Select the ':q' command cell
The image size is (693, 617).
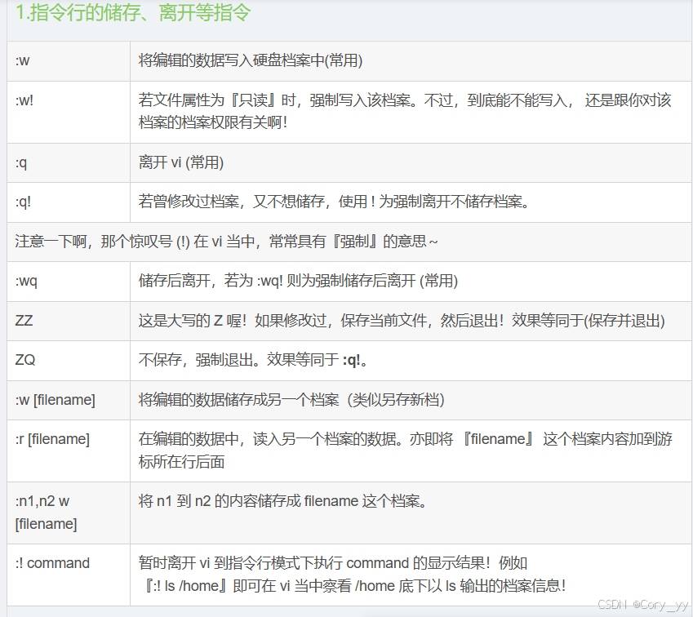click(x=69, y=162)
